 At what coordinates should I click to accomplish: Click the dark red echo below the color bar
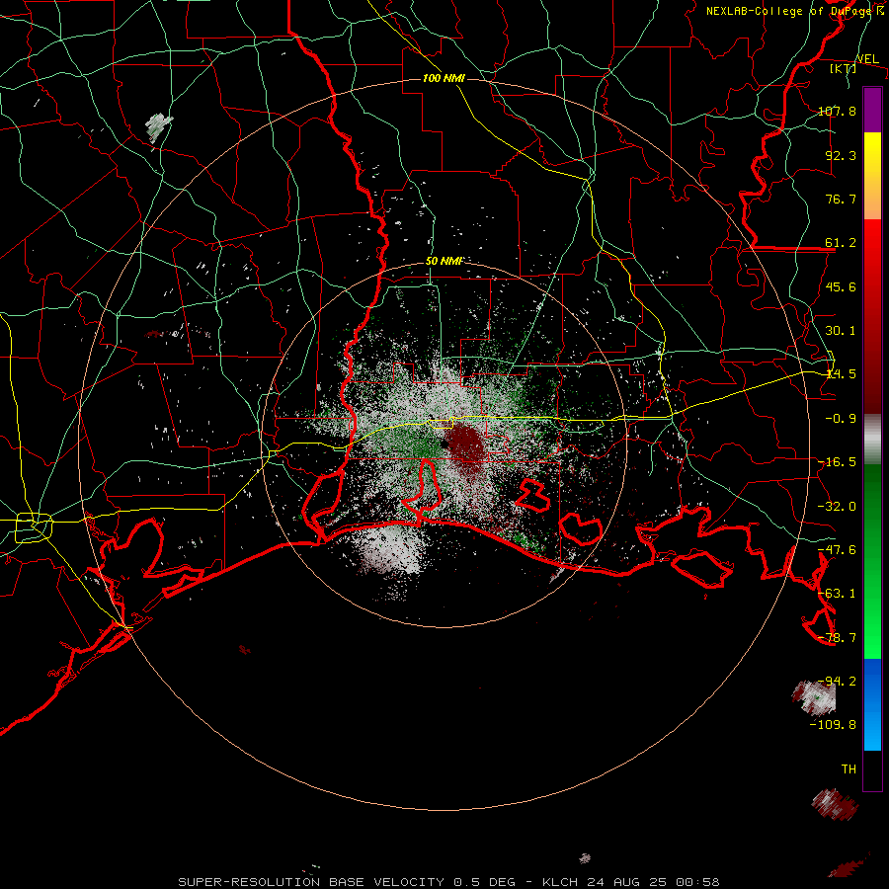[x=834, y=804]
